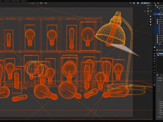Open the Output properties tab
Screen dimensions: 163x122
154,56
